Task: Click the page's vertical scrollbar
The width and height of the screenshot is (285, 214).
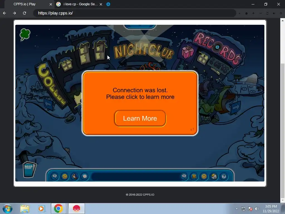Action: 282,130
